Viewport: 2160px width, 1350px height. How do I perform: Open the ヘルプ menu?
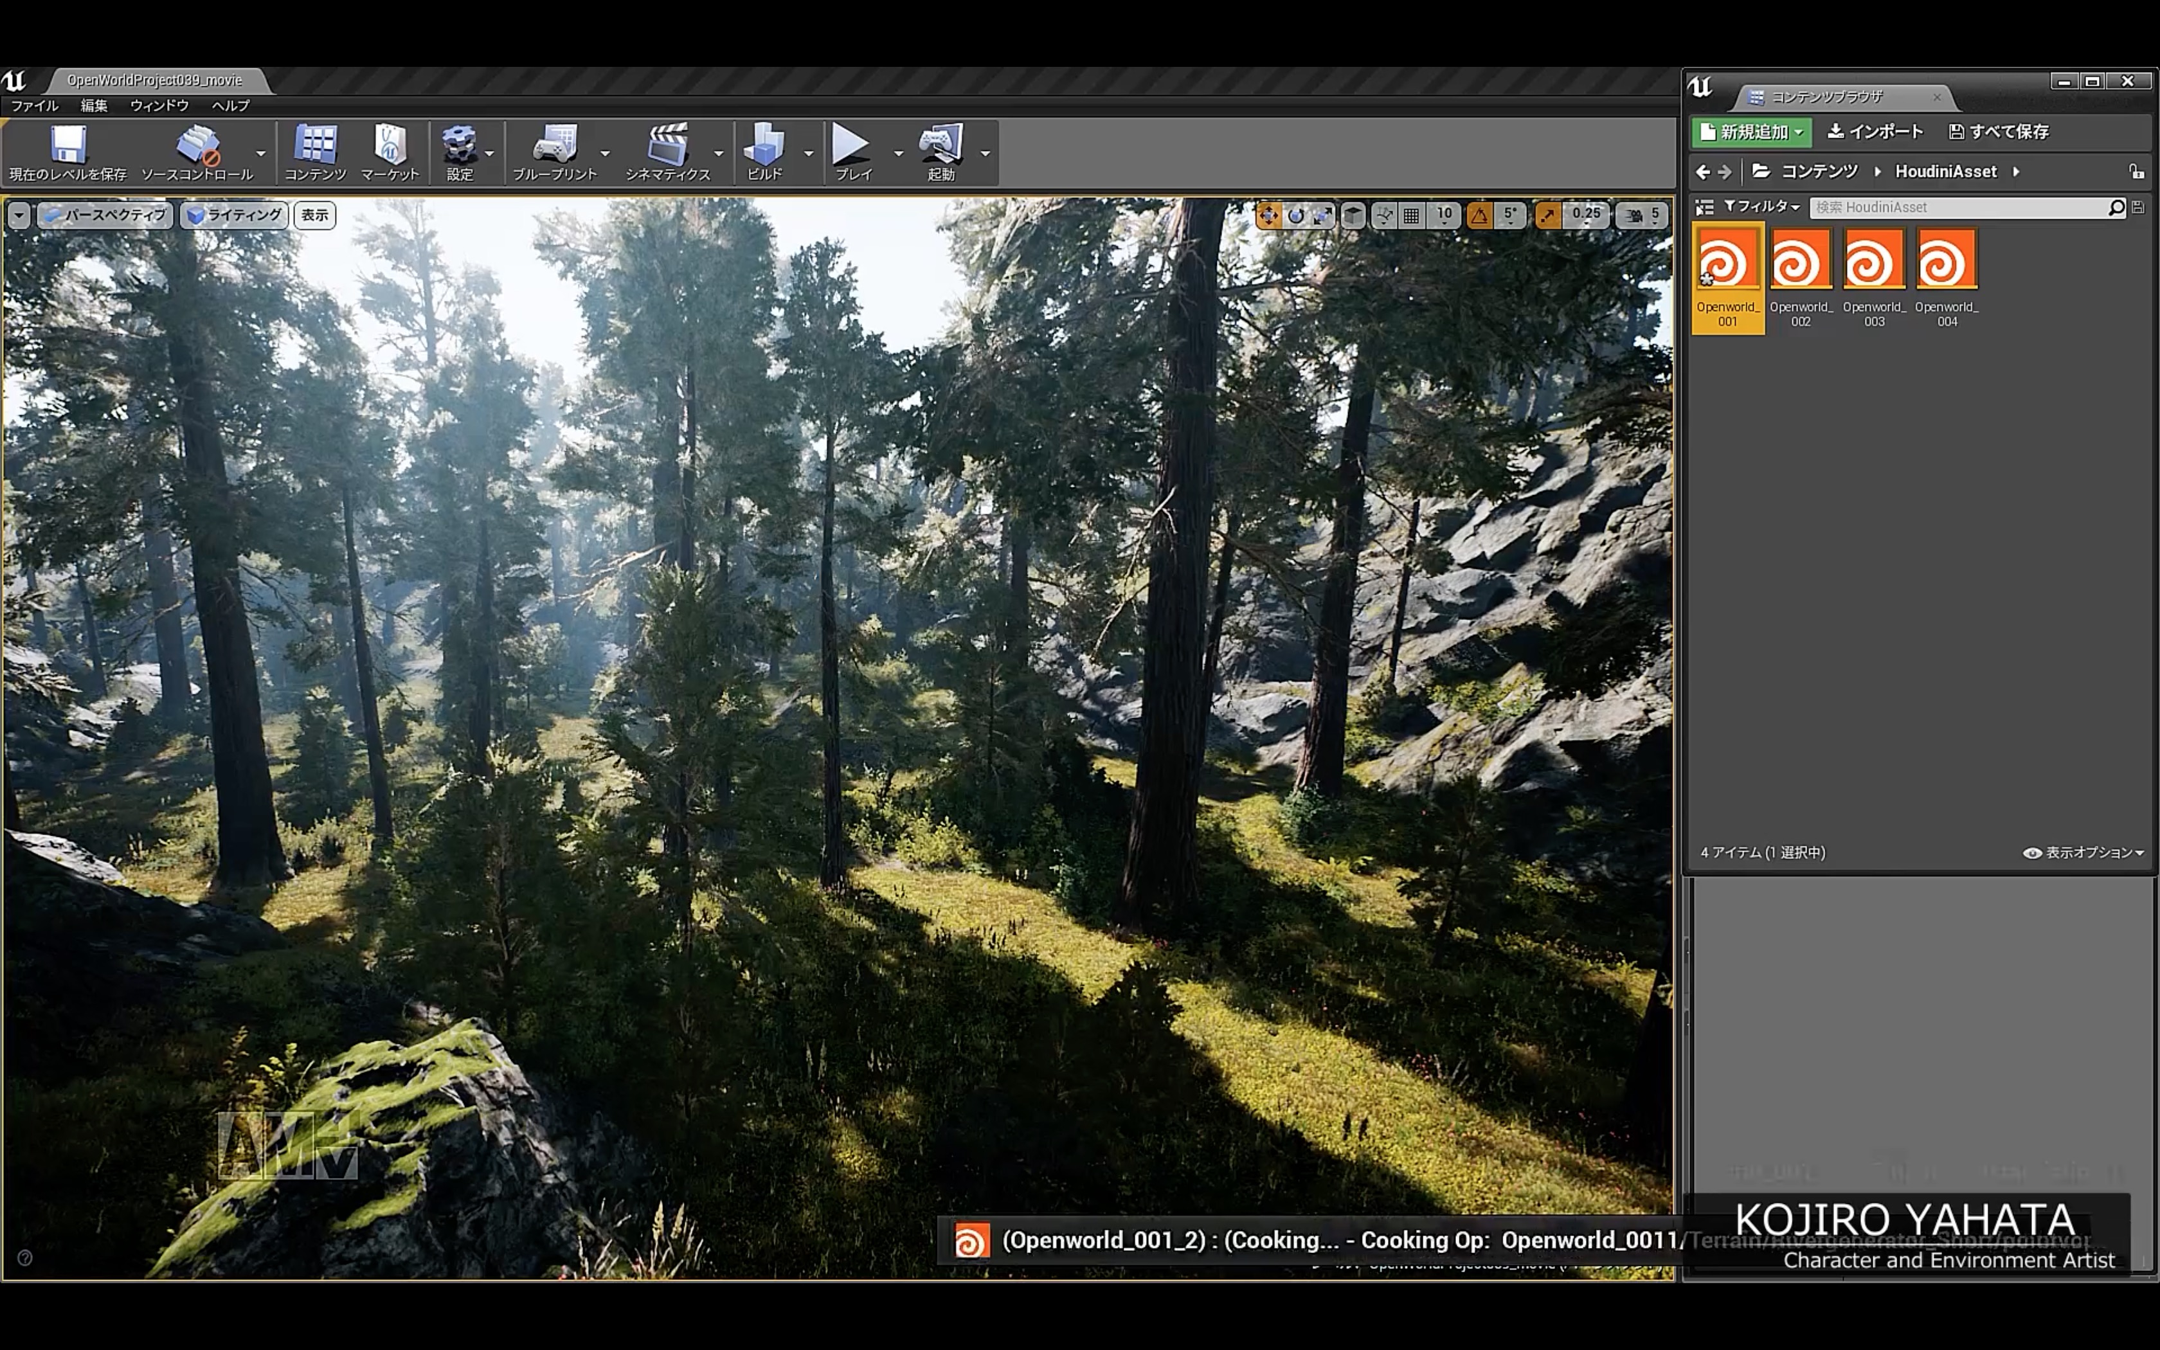click(230, 105)
